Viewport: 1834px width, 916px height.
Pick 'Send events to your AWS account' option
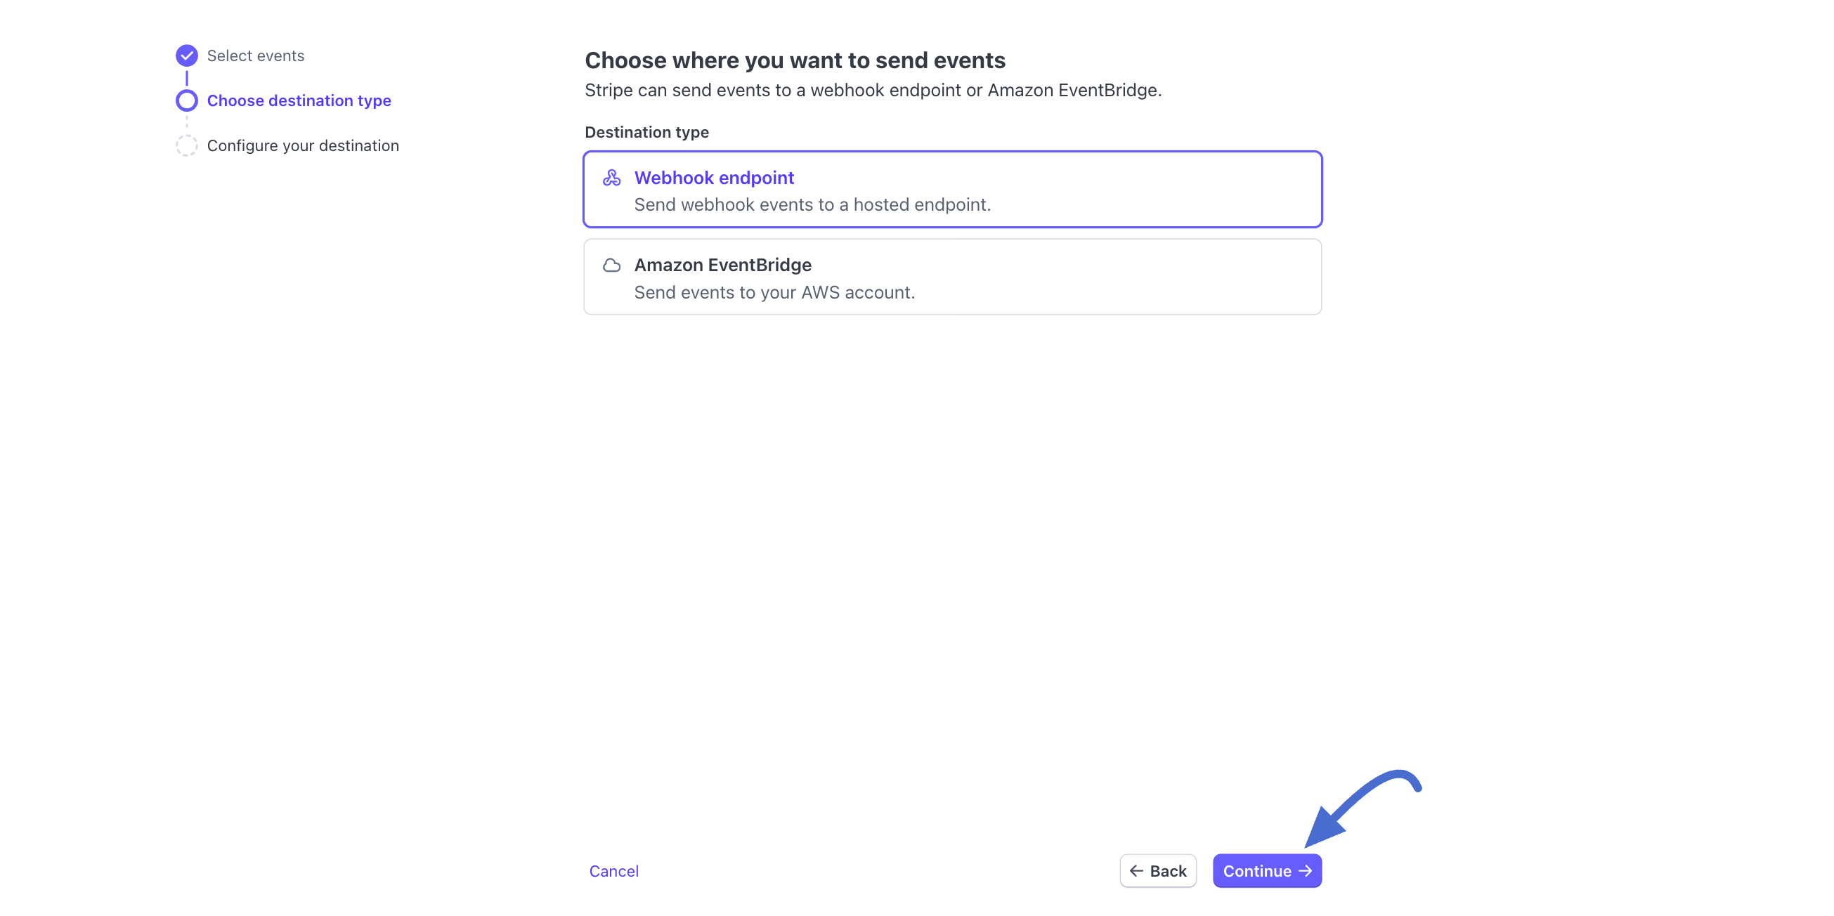774,292
